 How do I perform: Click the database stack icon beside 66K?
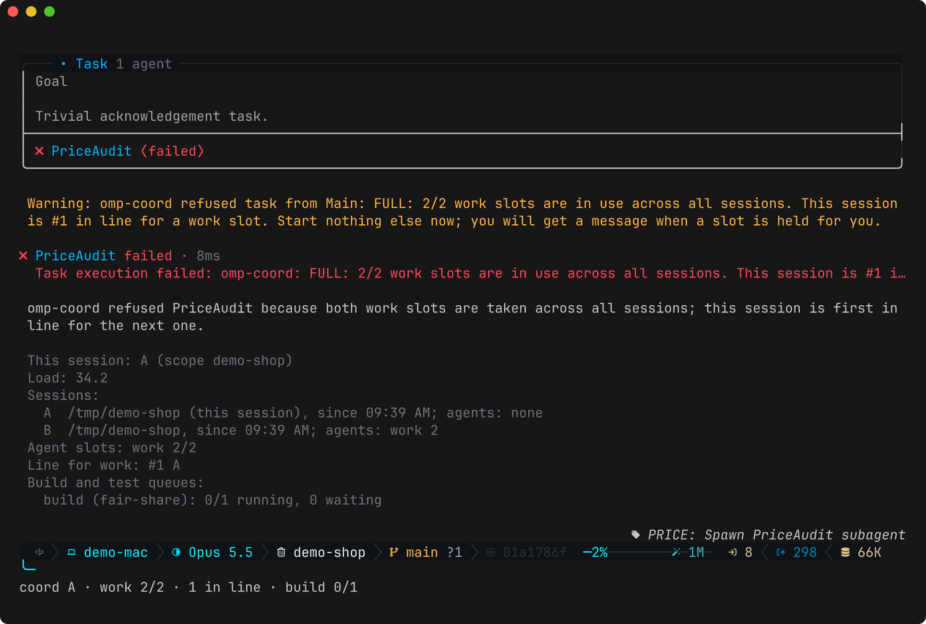pyautogui.click(x=845, y=552)
